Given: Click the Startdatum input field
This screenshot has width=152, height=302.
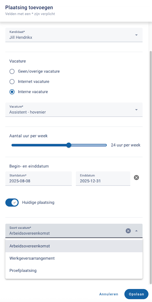Looking at the screenshot, I should tap(39, 179).
